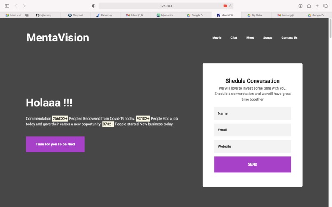Click the Holaaa !!! heading
332x207 pixels.
tap(49, 103)
